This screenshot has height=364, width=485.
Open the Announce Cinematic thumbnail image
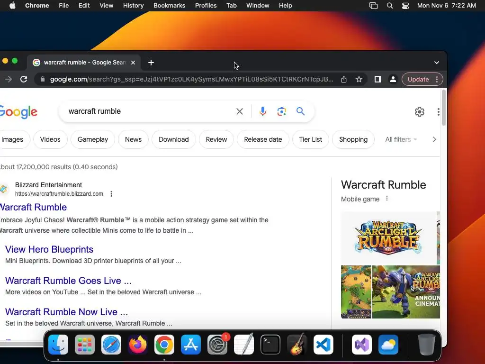click(x=406, y=292)
